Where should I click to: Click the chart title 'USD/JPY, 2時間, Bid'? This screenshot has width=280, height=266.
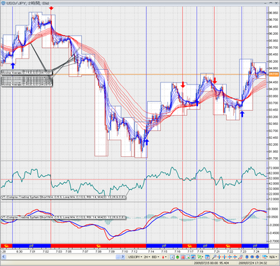pyautogui.click(x=27, y=3)
